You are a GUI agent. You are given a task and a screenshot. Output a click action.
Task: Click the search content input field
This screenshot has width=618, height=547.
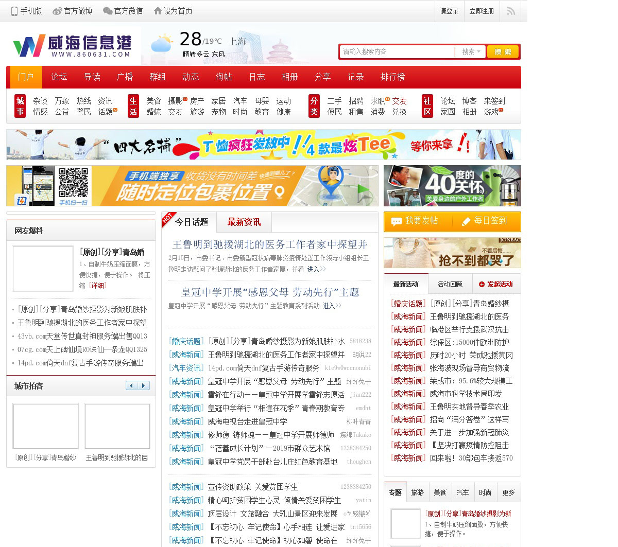(397, 51)
